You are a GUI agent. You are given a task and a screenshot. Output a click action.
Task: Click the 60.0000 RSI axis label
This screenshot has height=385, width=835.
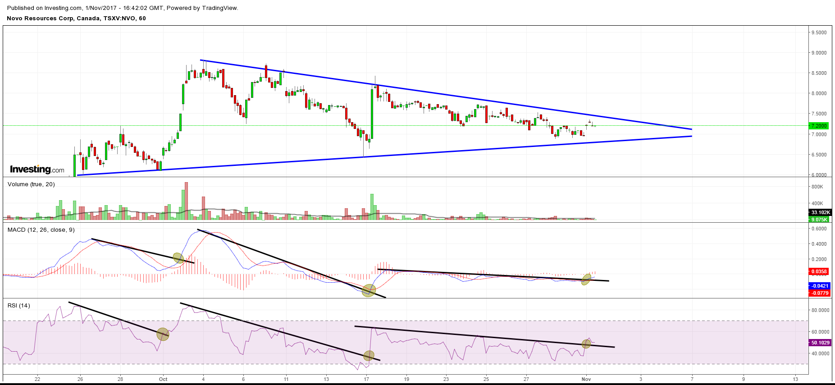tap(820, 332)
